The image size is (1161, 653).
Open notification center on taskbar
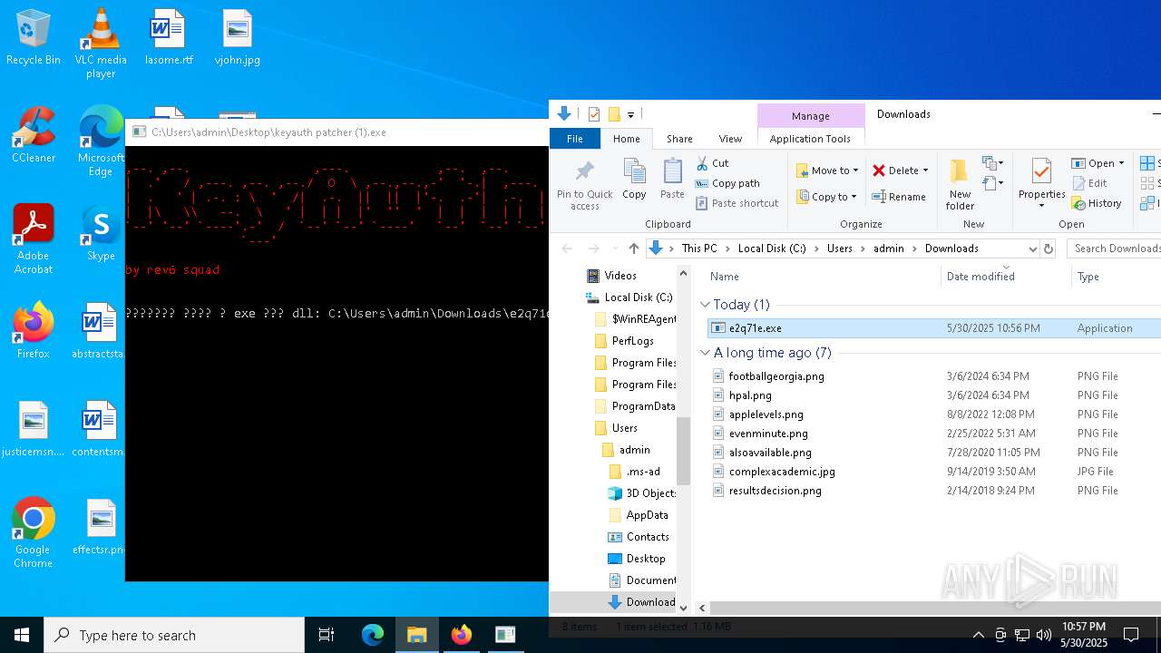click(x=1131, y=635)
